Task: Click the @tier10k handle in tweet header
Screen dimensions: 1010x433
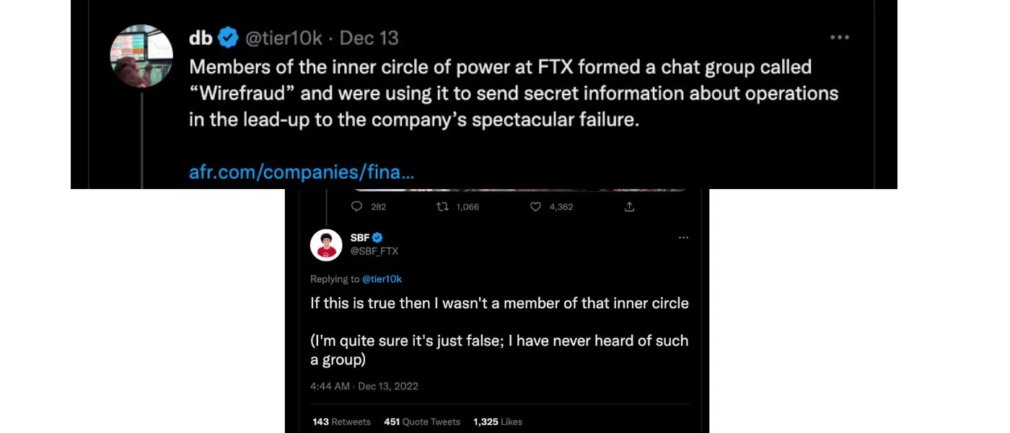Action: [284, 38]
